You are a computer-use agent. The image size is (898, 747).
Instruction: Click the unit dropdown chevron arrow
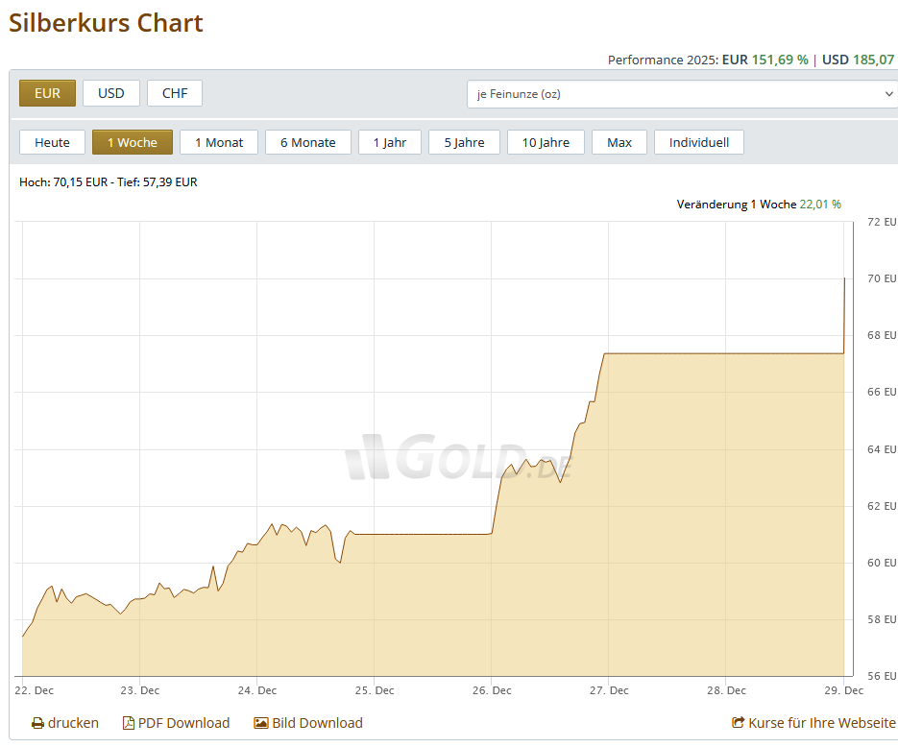click(x=888, y=94)
